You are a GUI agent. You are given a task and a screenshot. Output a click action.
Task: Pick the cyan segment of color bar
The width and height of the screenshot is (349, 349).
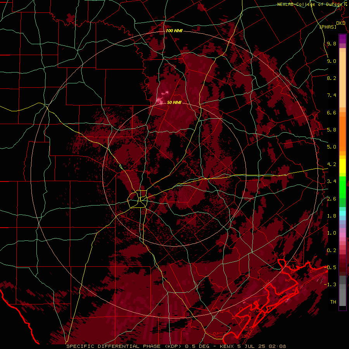(342, 213)
